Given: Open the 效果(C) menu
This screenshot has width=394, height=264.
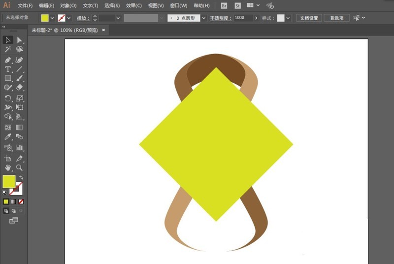Looking at the screenshot, I should click(x=133, y=6).
